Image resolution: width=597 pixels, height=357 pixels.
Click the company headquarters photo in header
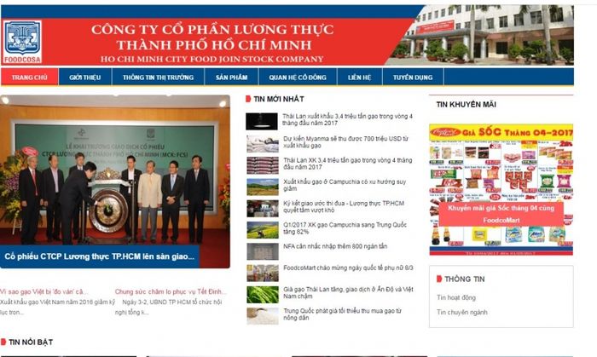(484, 35)
